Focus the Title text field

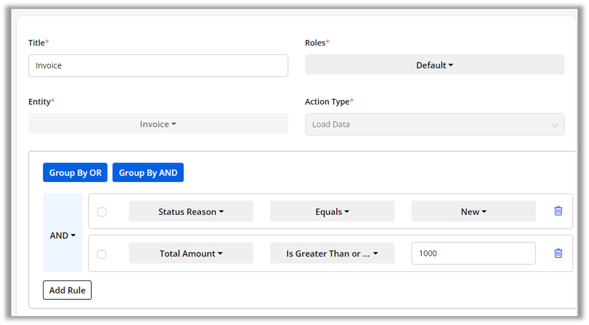pos(158,65)
